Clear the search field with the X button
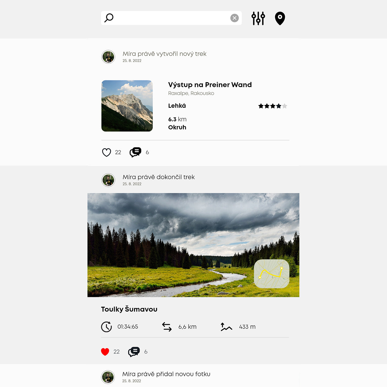This screenshot has width=387, height=387. click(x=234, y=18)
